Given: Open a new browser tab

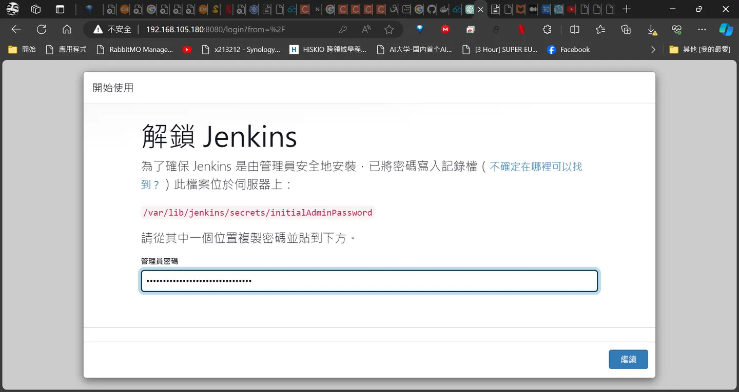Looking at the screenshot, I should tap(627, 9).
